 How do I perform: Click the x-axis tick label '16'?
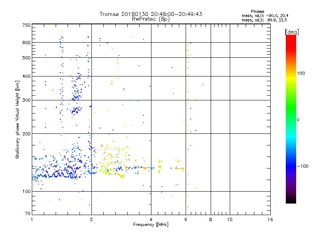pyautogui.click(x=270, y=219)
